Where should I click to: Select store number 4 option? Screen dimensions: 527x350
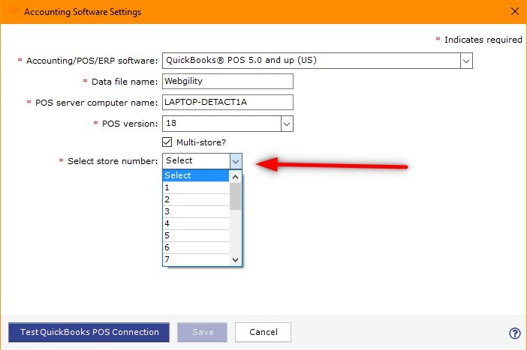pyautogui.click(x=197, y=223)
